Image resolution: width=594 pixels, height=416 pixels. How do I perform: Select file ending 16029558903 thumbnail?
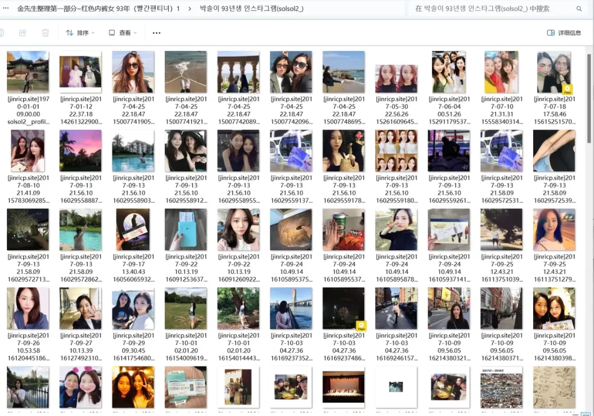(133, 151)
